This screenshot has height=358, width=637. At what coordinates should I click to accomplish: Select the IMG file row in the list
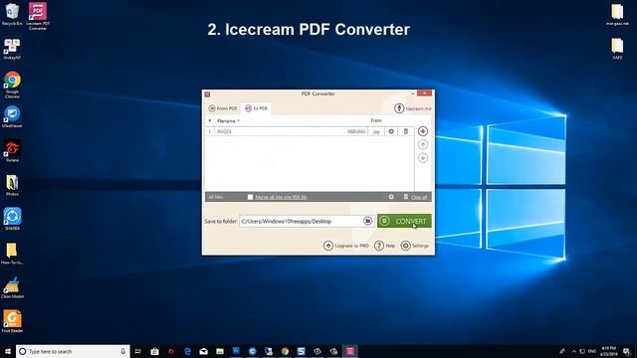coord(310,131)
